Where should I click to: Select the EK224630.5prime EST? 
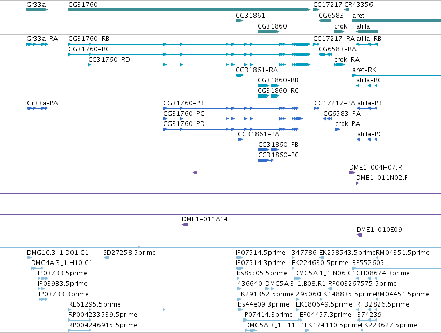click(x=293, y=268)
